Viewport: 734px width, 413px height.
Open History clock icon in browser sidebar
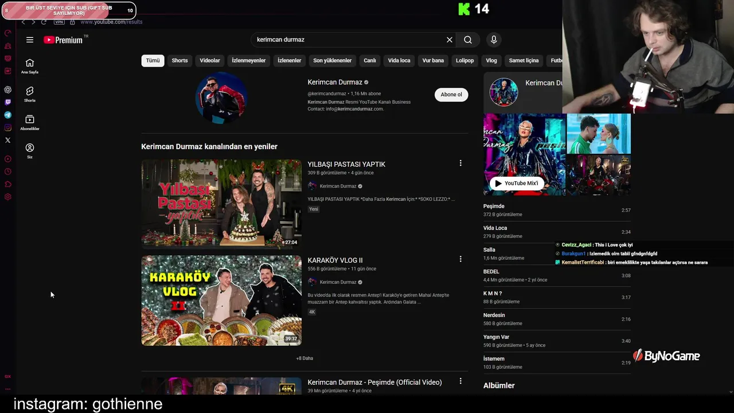7,172
